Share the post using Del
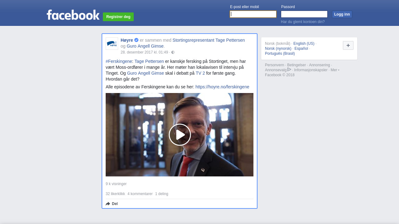Image resolution: width=399 pixels, height=224 pixels. pyautogui.click(x=112, y=204)
